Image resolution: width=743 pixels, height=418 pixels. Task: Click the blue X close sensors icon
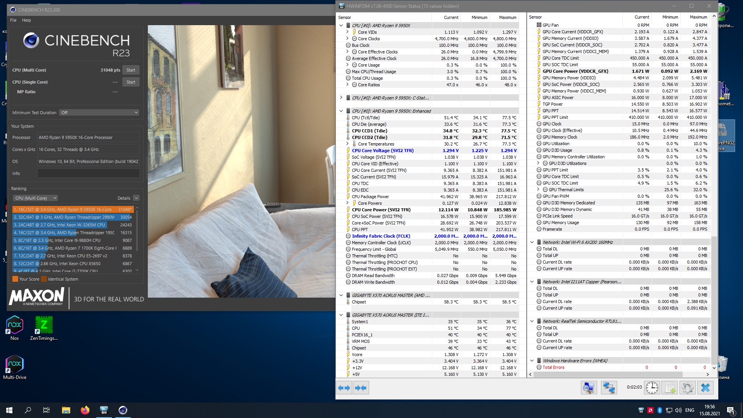705,388
